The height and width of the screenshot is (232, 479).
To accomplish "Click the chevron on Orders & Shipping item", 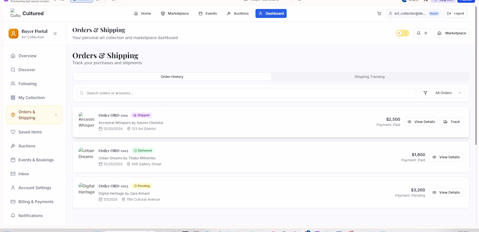I will pyautogui.click(x=56, y=115).
